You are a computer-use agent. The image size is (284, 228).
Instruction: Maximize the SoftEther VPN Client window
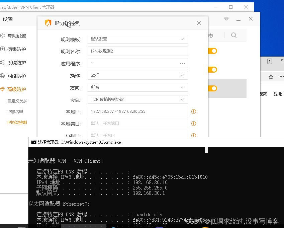coord(231,7)
